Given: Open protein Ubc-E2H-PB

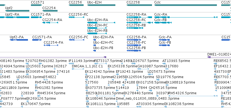Looking at the screenshot, I should 94,51.
